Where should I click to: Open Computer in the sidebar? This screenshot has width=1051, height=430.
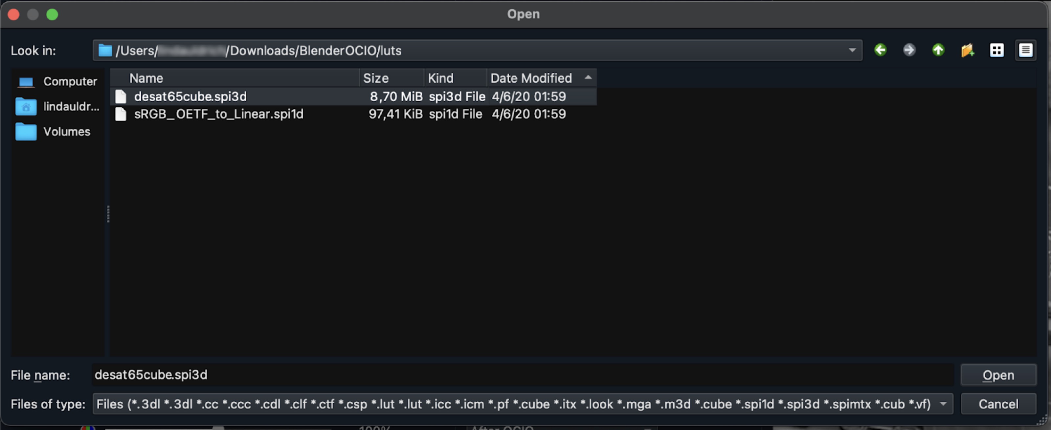[57, 81]
